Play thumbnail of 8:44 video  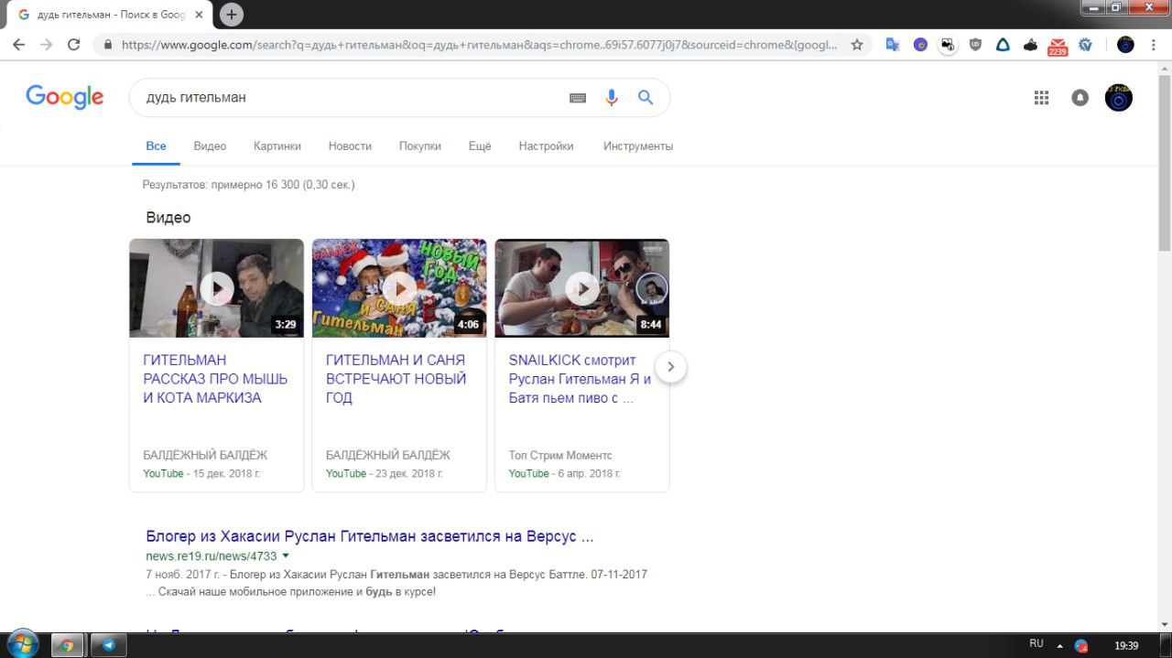(582, 288)
